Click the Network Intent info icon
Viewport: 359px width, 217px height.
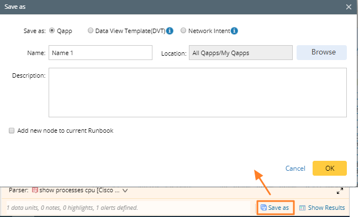[x=234, y=31]
